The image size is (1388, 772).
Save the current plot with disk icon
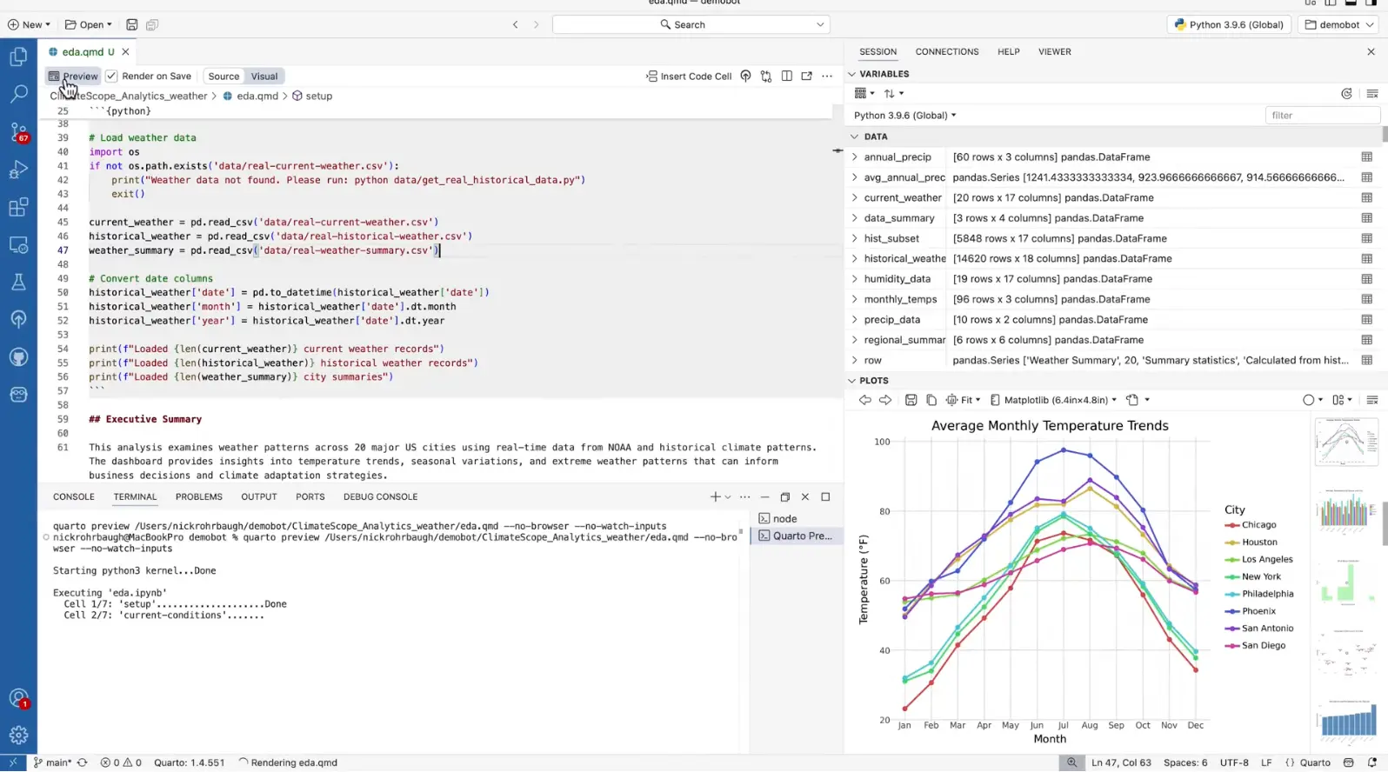tap(911, 400)
